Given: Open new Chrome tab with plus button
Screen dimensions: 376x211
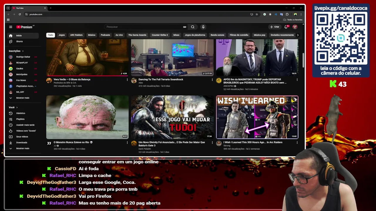Looking at the screenshot, I should tap(51, 8).
